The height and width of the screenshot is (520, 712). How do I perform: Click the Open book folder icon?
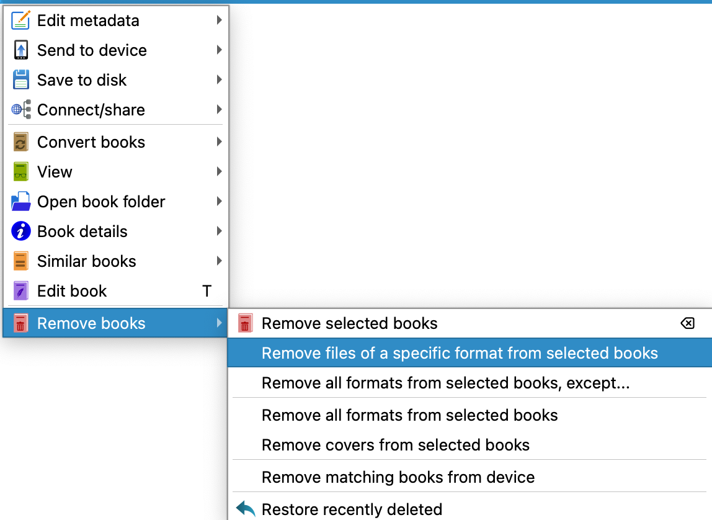tap(20, 201)
